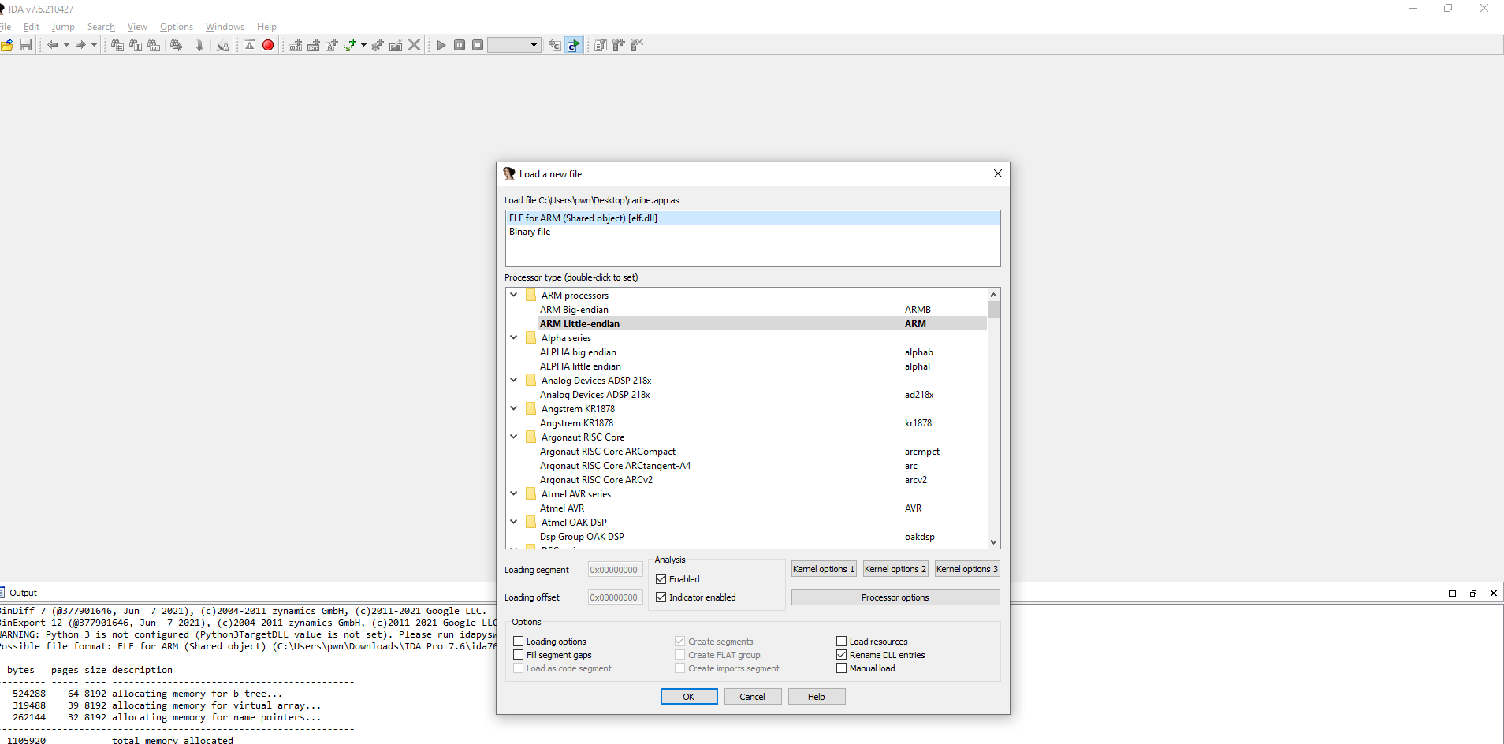Pause the process with pause icon
This screenshot has height=744, width=1504.
point(460,45)
